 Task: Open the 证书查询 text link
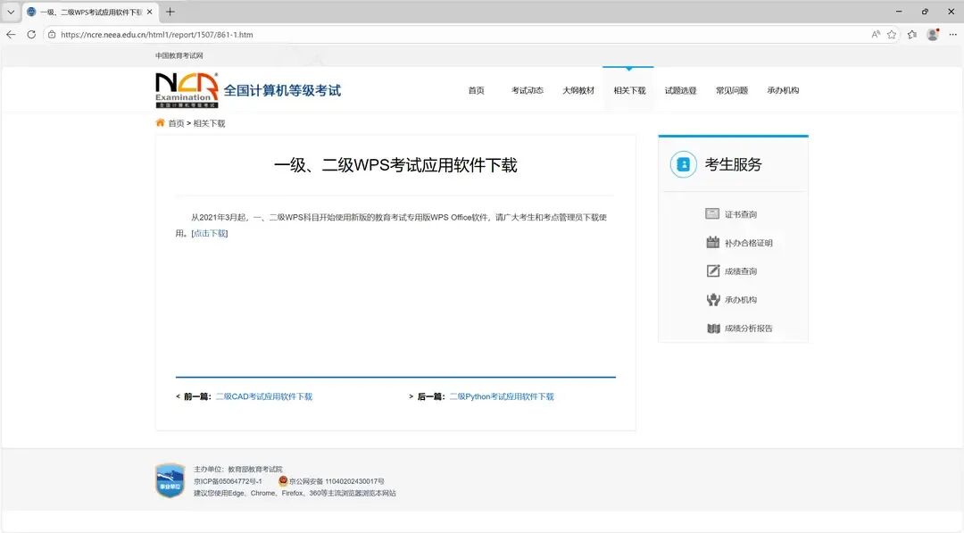point(740,214)
